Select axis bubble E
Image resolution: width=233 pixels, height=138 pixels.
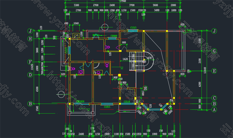point(214,71)
